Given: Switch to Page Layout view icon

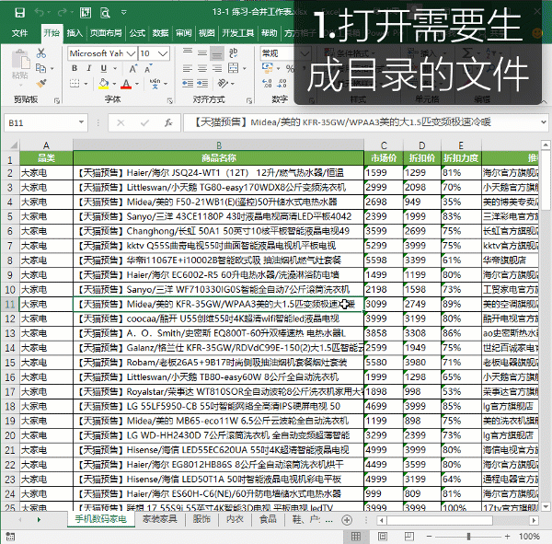Looking at the screenshot, I should tap(383, 537).
